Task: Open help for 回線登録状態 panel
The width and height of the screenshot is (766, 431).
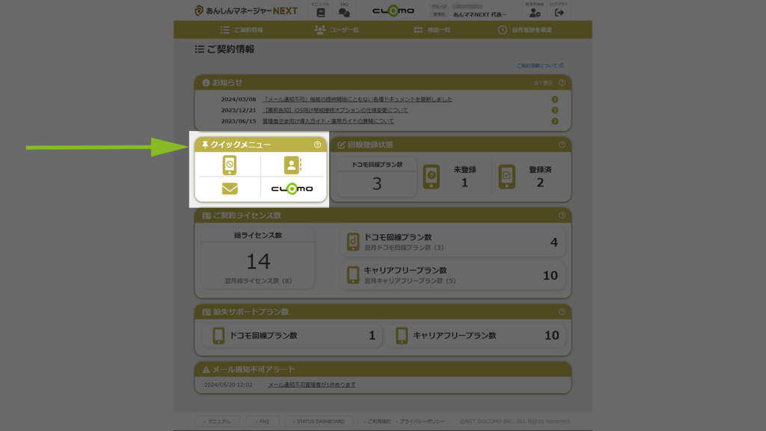Action: pos(562,144)
